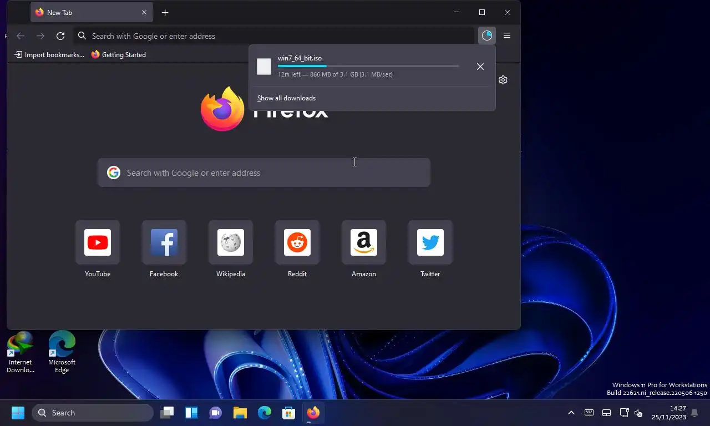The width and height of the screenshot is (710, 426).
Task: Select Microsoft Edge desktop shortcut
Action: click(x=62, y=352)
